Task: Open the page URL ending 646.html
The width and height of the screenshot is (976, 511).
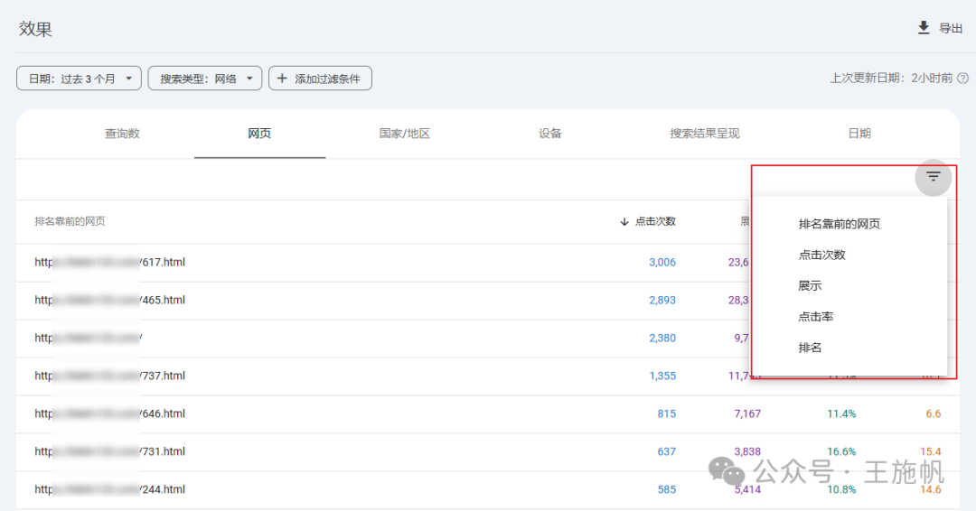Action: coord(109,414)
